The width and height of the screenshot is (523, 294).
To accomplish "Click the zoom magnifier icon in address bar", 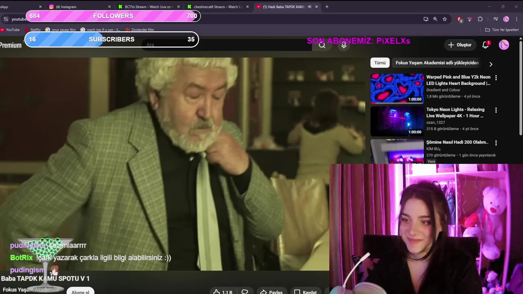I will (x=435, y=19).
